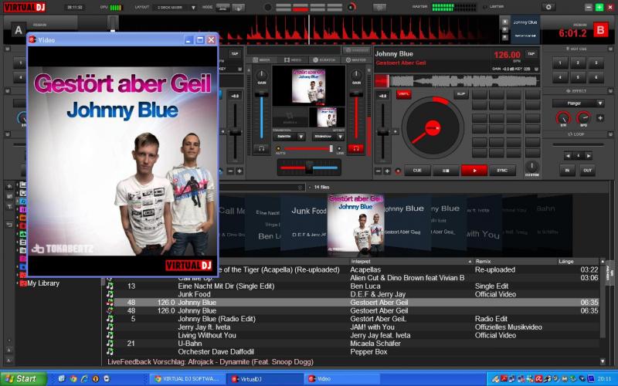Viewport: 618px width, 386px height.
Task: Click deck A pitch plus icon
Action: coord(239,171)
